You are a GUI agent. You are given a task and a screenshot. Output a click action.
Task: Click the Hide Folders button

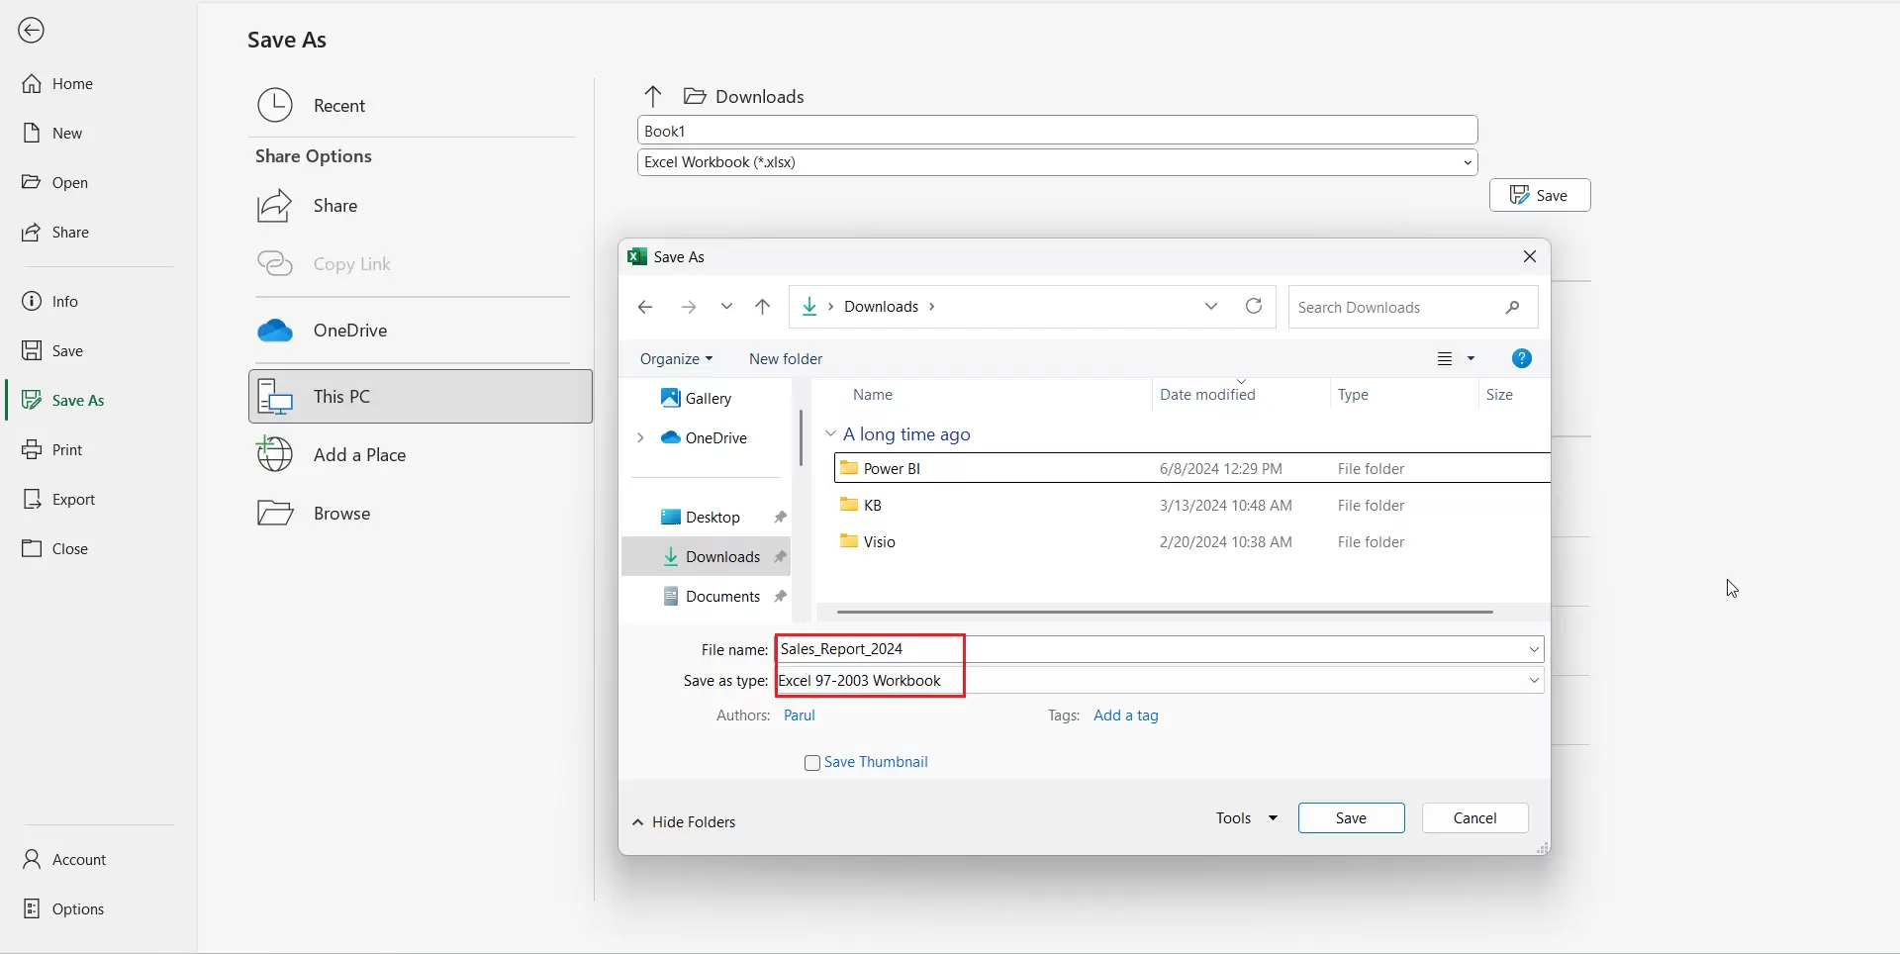point(684,822)
